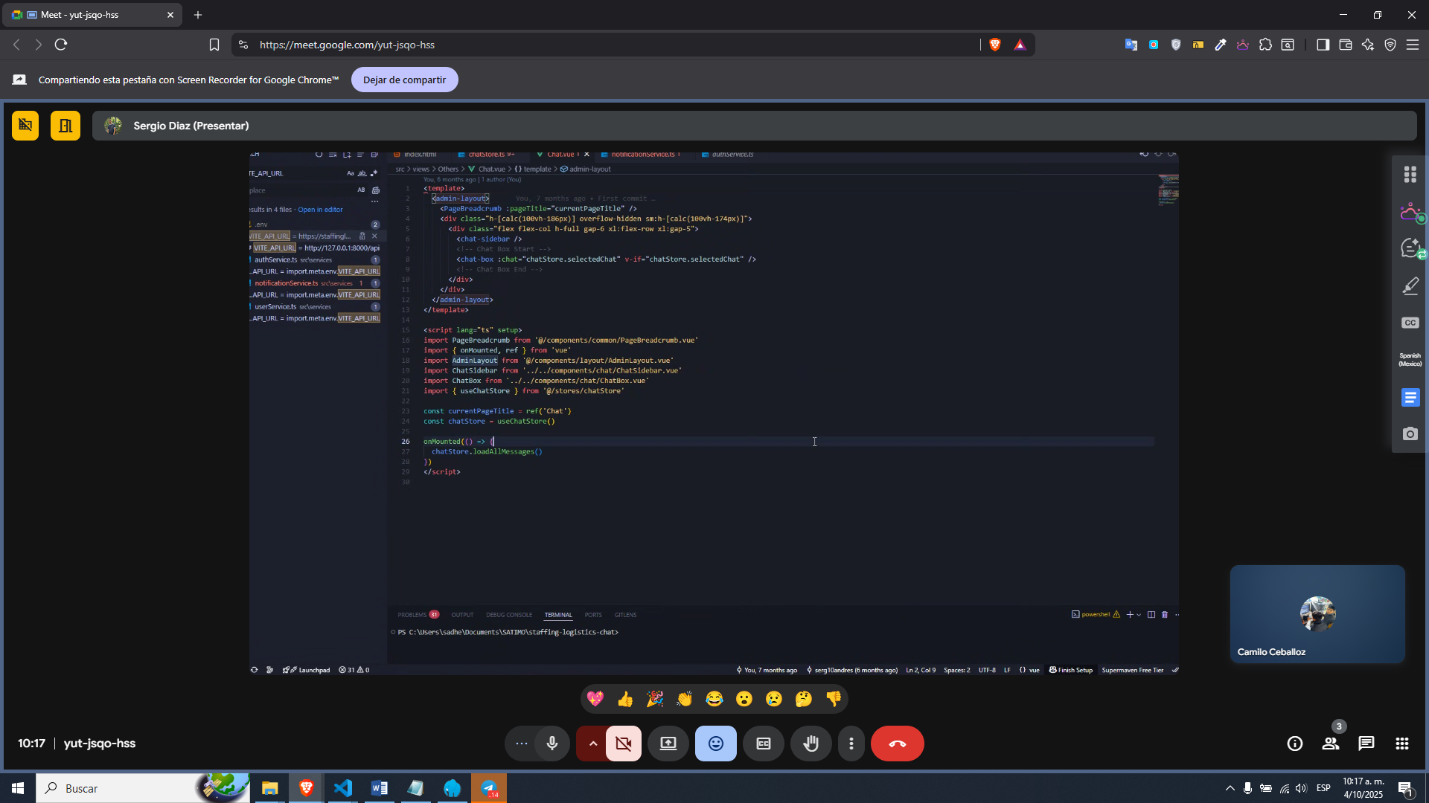Hide the emoji reactions bar
Screen dimensions: 1429x803
pos(715,744)
